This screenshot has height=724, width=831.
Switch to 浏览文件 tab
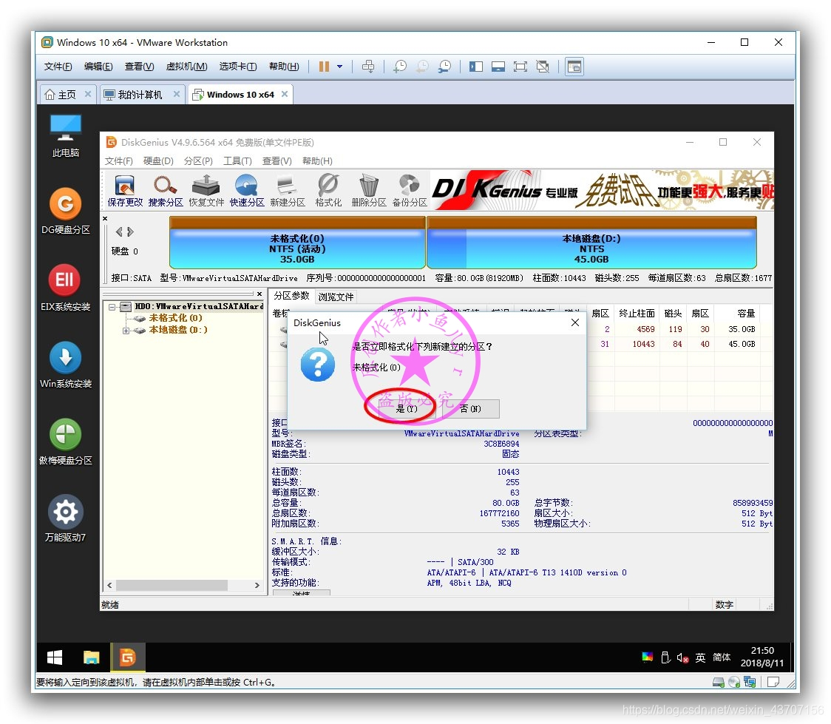point(336,297)
